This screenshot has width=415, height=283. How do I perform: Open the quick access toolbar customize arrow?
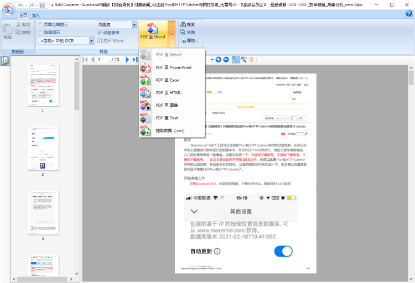pyautogui.click(x=48, y=5)
